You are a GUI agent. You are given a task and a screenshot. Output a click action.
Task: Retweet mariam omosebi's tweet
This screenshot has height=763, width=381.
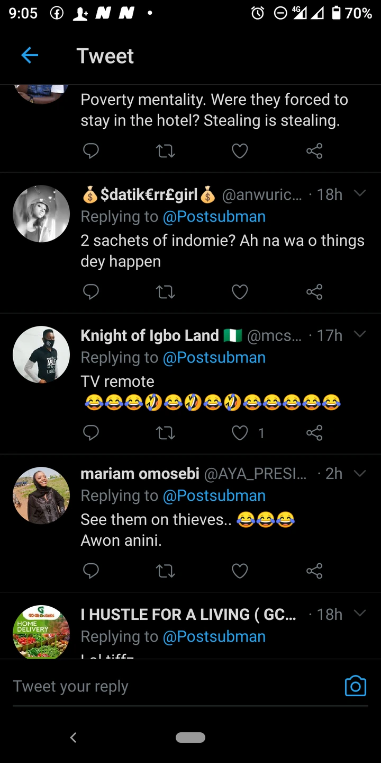(x=166, y=571)
